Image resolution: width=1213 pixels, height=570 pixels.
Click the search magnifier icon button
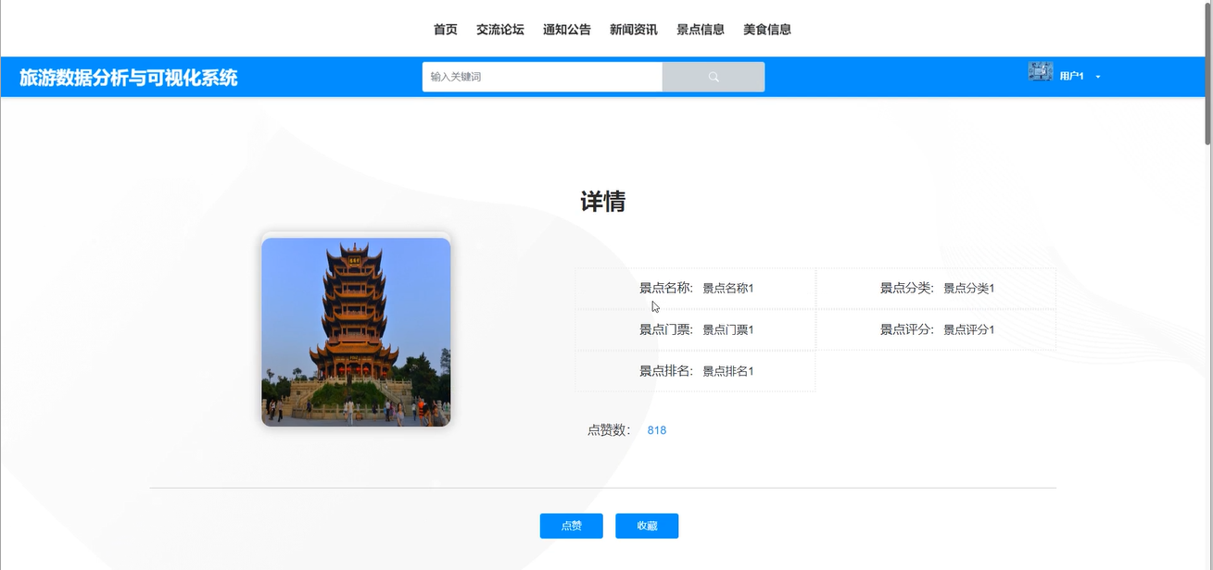[714, 77]
